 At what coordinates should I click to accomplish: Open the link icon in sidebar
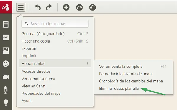pyautogui.click(x=6, y=37)
